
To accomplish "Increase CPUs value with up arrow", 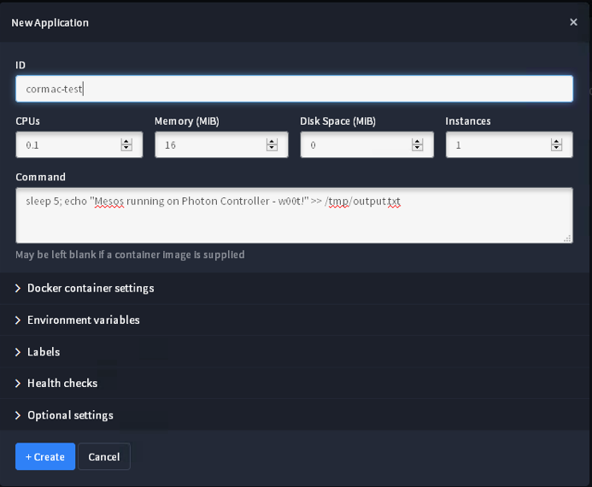I will point(126,142).
